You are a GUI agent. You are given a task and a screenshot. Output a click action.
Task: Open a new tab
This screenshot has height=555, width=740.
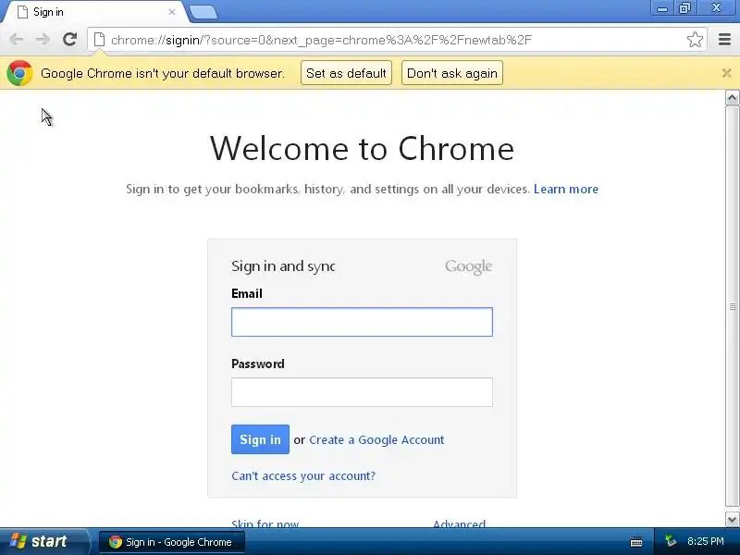[203, 12]
